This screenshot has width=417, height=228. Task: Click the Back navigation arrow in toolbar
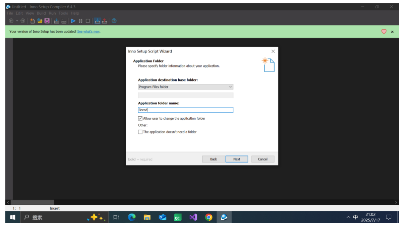click(x=11, y=21)
